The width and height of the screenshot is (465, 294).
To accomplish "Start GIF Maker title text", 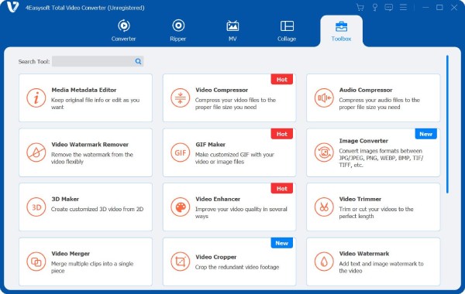I will click(210, 145).
